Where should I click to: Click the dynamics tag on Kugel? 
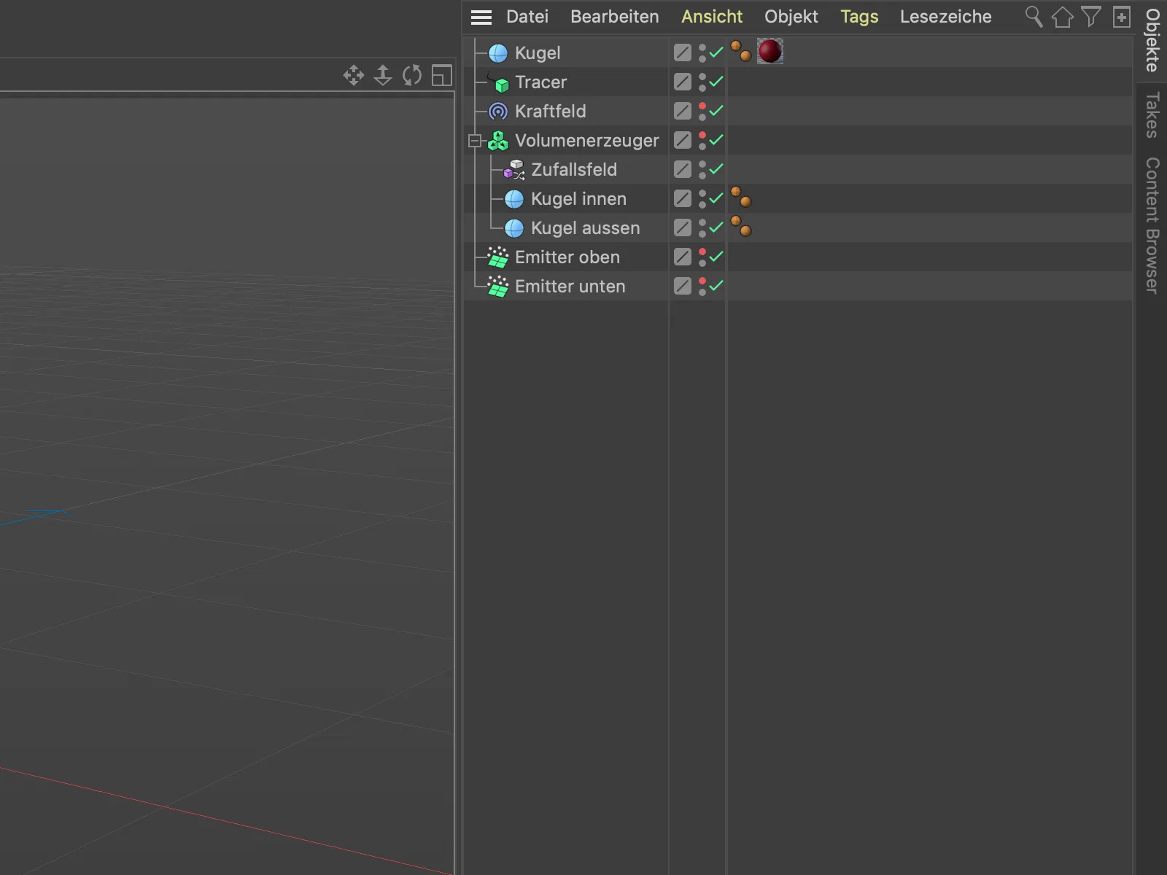tap(741, 51)
